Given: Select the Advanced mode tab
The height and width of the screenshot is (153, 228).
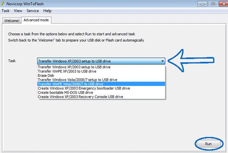Looking at the screenshot, I should point(36,20).
